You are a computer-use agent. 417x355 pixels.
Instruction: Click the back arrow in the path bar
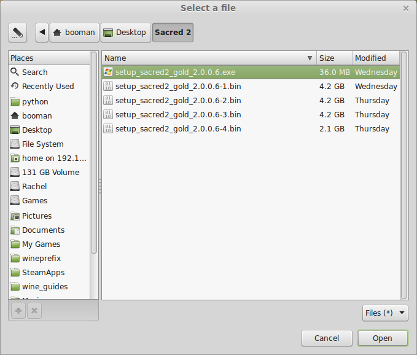point(42,33)
